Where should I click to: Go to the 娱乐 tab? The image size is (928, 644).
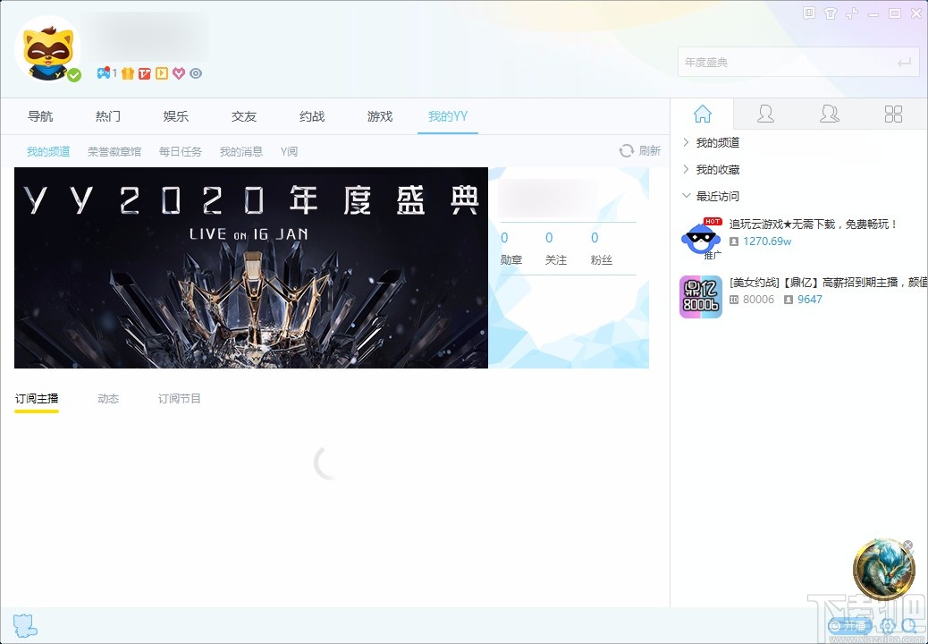pyautogui.click(x=176, y=116)
